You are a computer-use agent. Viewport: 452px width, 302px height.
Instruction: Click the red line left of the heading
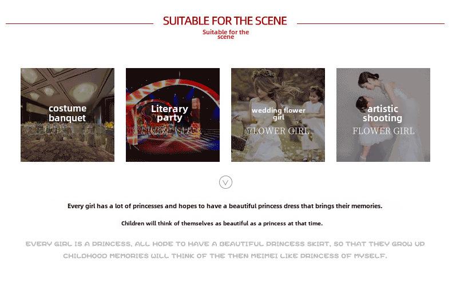click(x=80, y=23)
